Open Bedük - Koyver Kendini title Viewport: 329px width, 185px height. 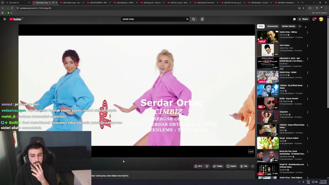(x=289, y=99)
